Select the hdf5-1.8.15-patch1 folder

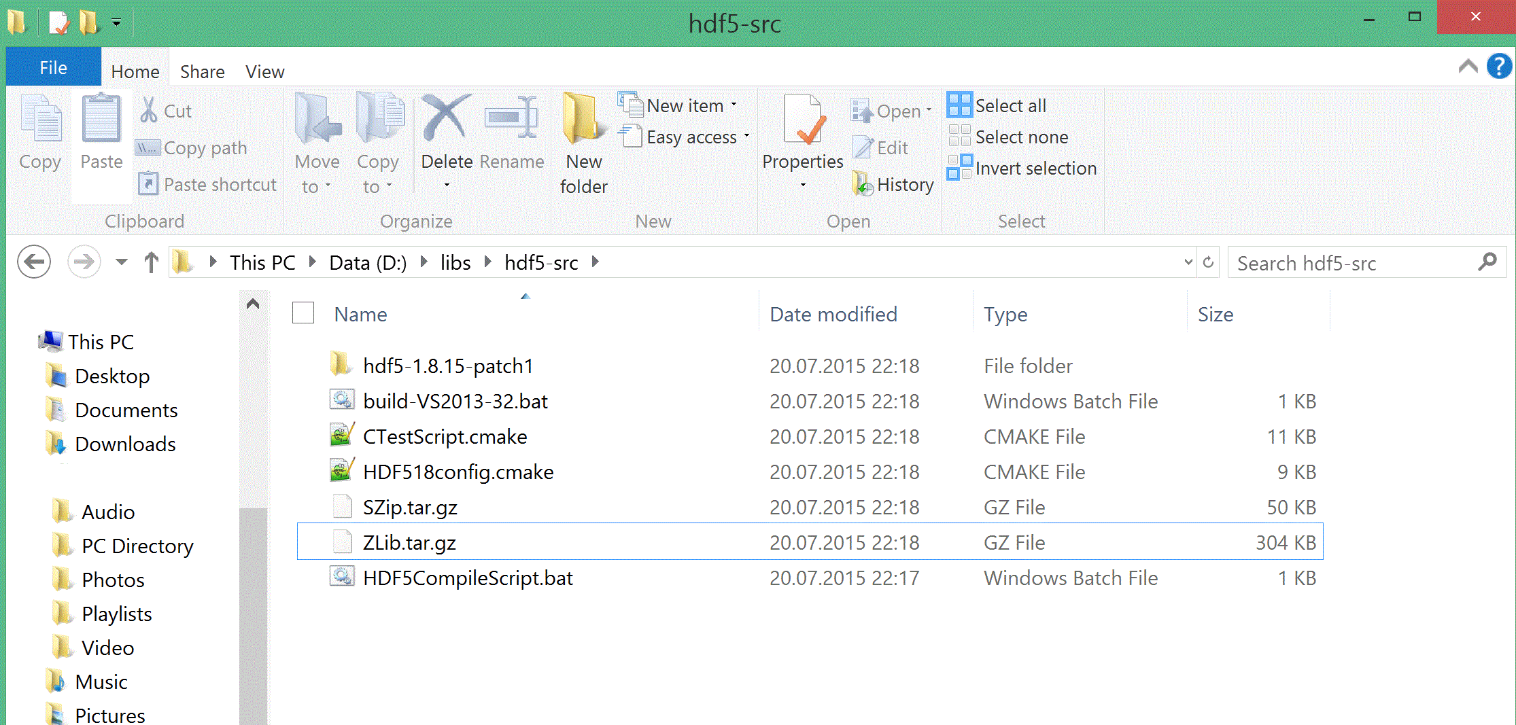tap(447, 366)
